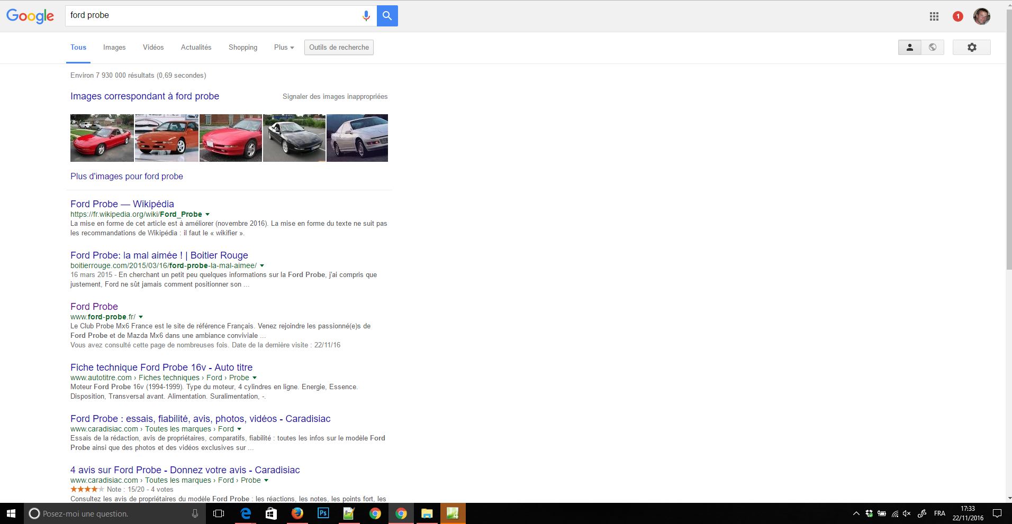Open 'Ford Probe: la mal aimée' result
1012x524 pixels.
159,255
